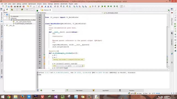Switch to the Log Viewer bottom tab

coord(105,90)
